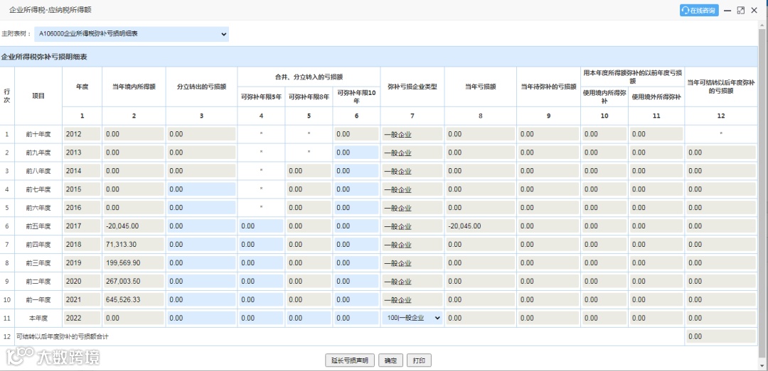Click the 2021 year cell
The height and width of the screenshot is (371, 768).
pos(82,299)
